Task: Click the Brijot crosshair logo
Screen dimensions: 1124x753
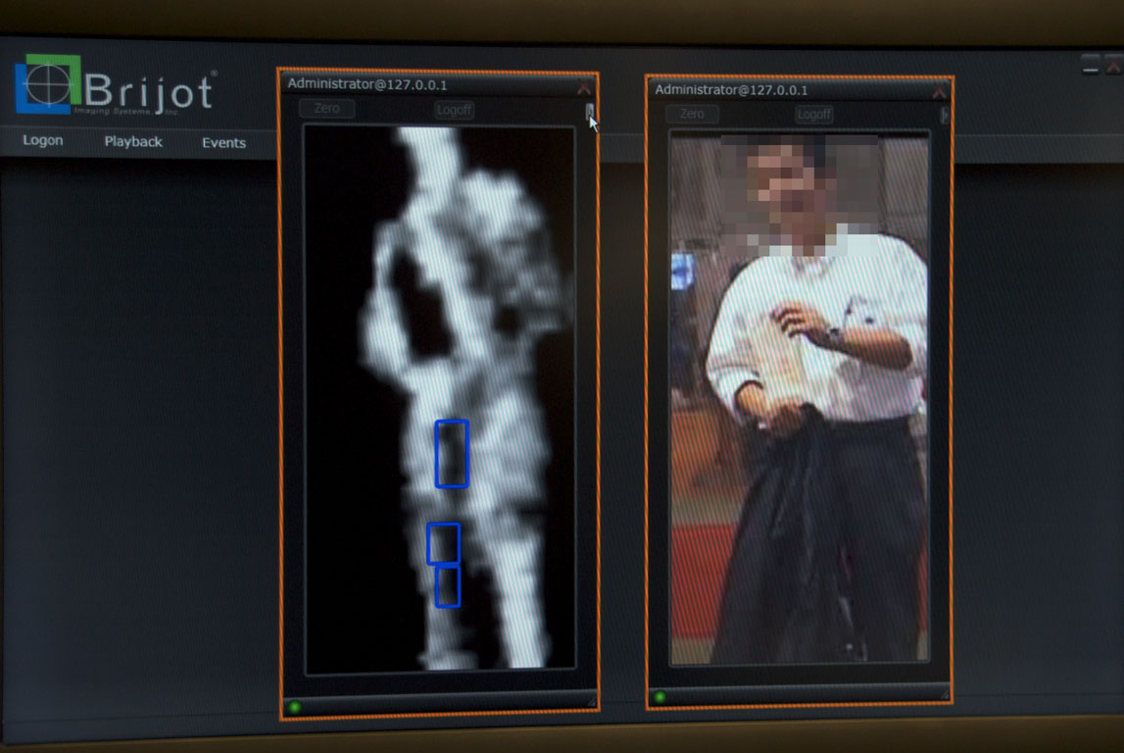Action: [48, 84]
